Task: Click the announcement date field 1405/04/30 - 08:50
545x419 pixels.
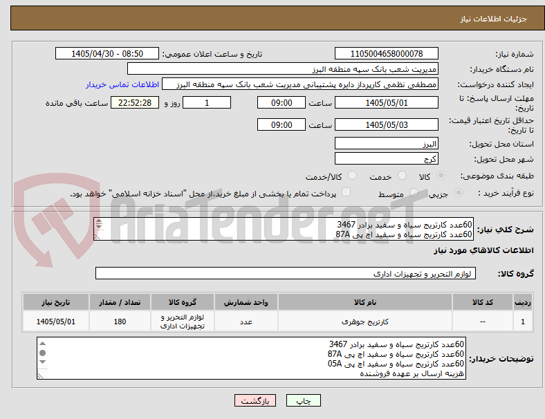Action: pyautogui.click(x=107, y=53)
